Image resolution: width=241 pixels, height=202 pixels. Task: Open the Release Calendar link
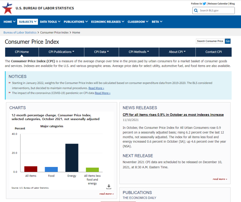(x=218, y=4)
